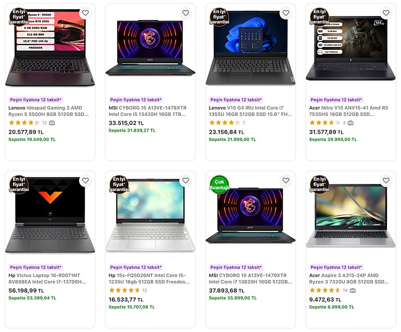Viewport: 401px width, 332px height.
Task: Click the MSI Cyborg 1478XTR laptop image
Action: point(150,48)
